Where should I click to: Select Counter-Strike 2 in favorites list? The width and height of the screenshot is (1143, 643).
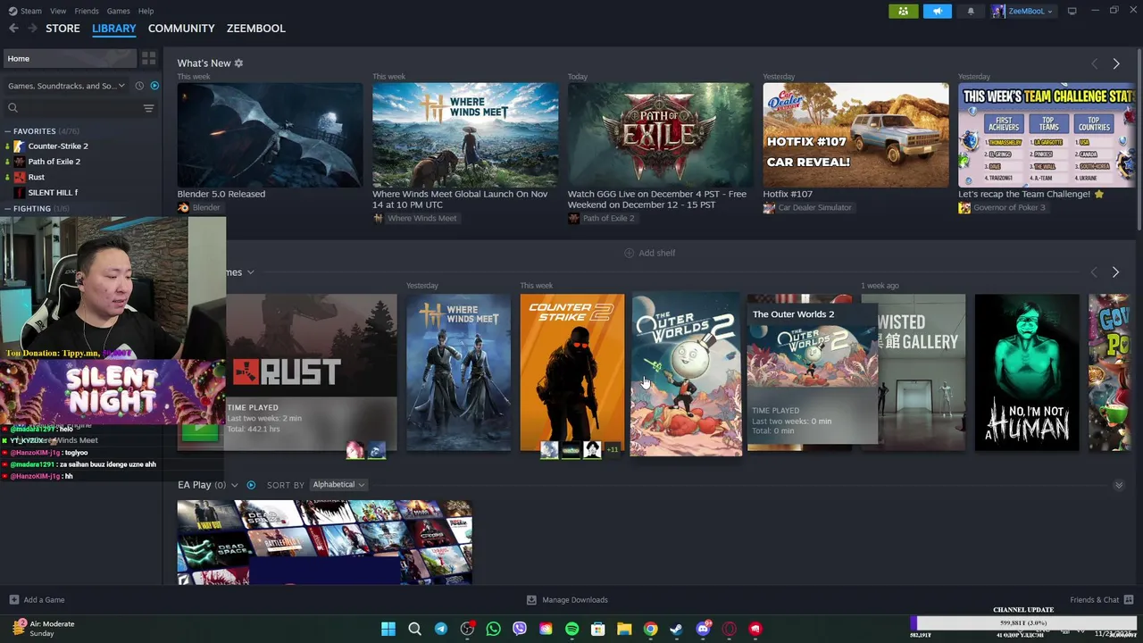pyautogui.click(x=58, y=146)
